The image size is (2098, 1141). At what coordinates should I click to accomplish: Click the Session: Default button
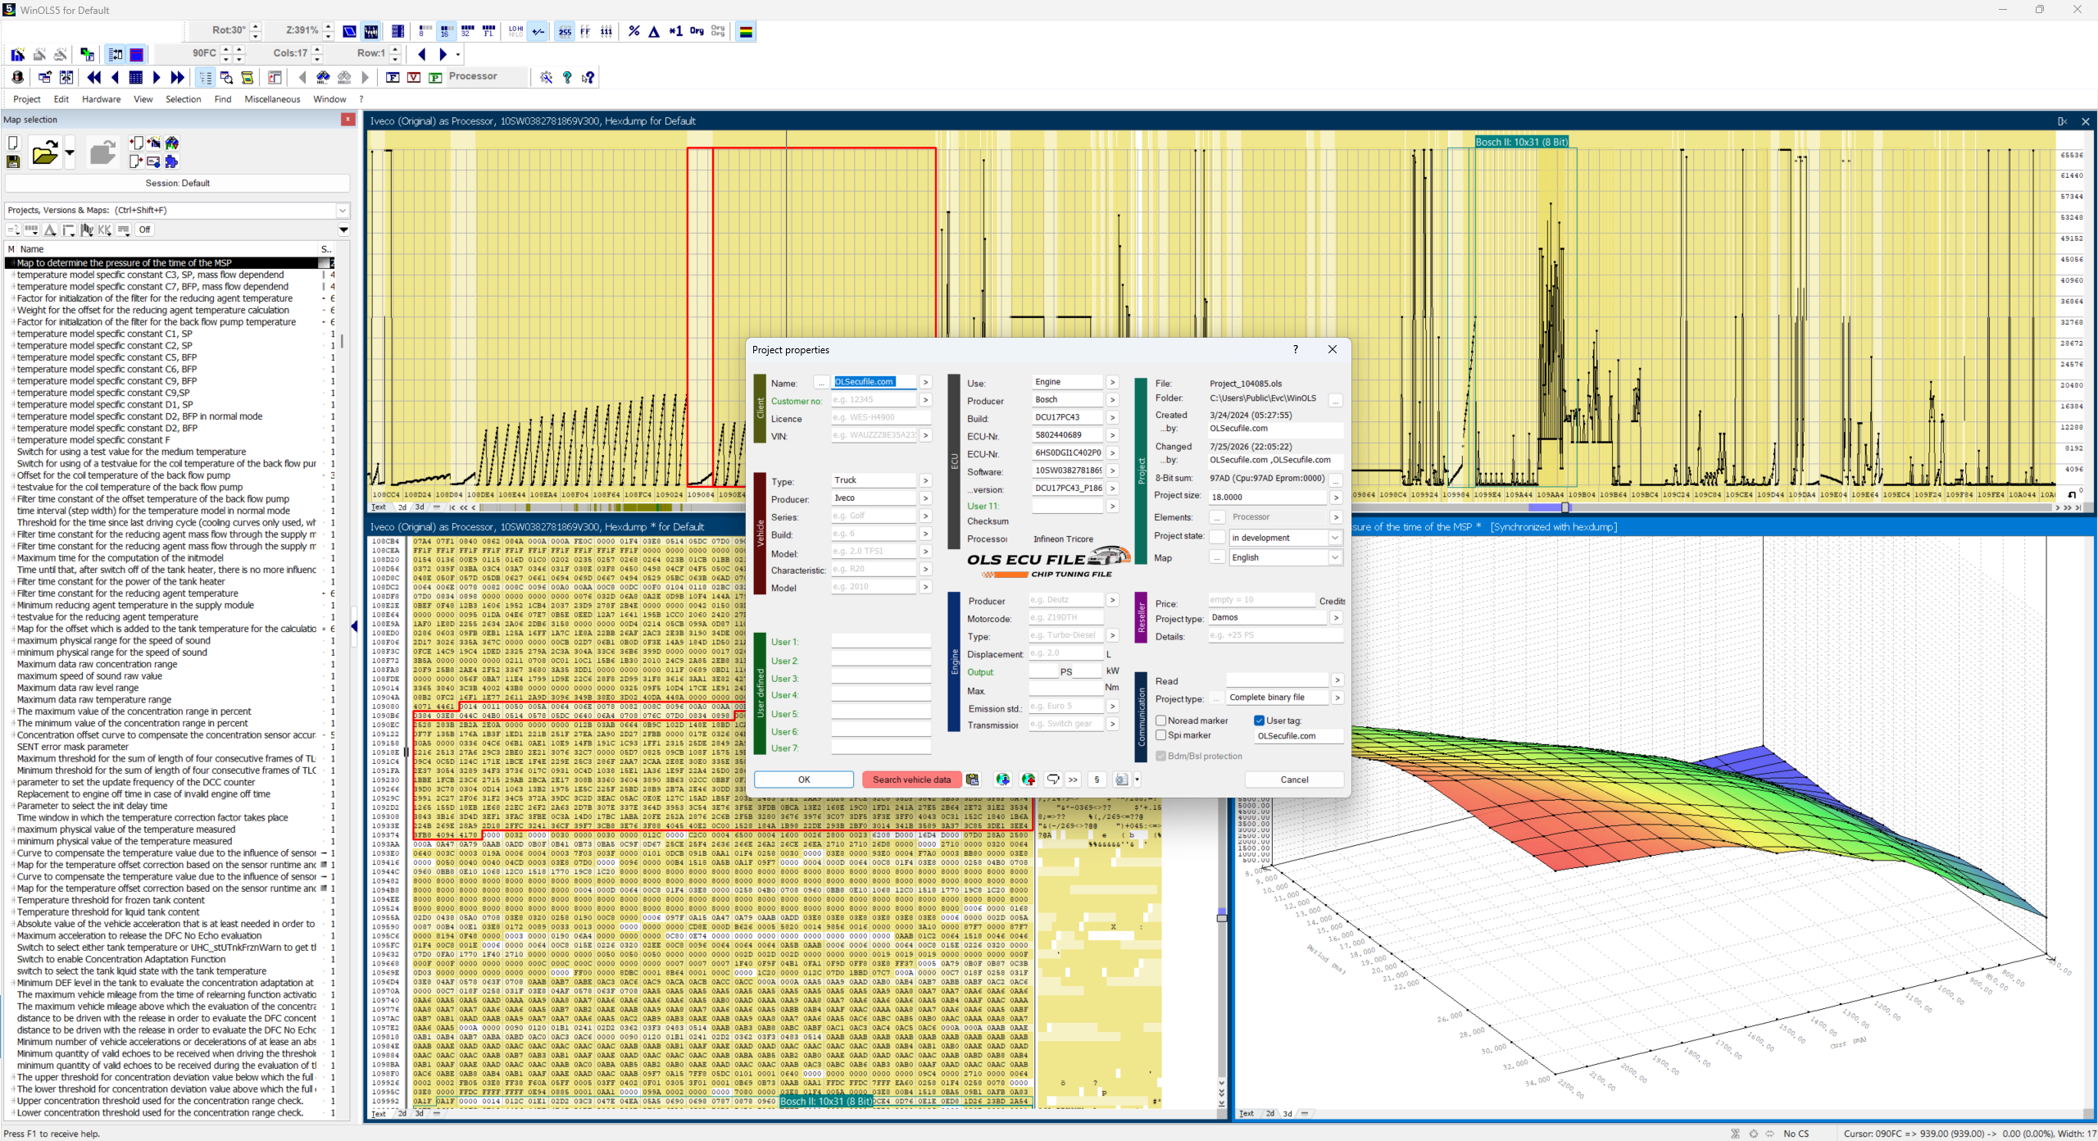click(177, 184)
